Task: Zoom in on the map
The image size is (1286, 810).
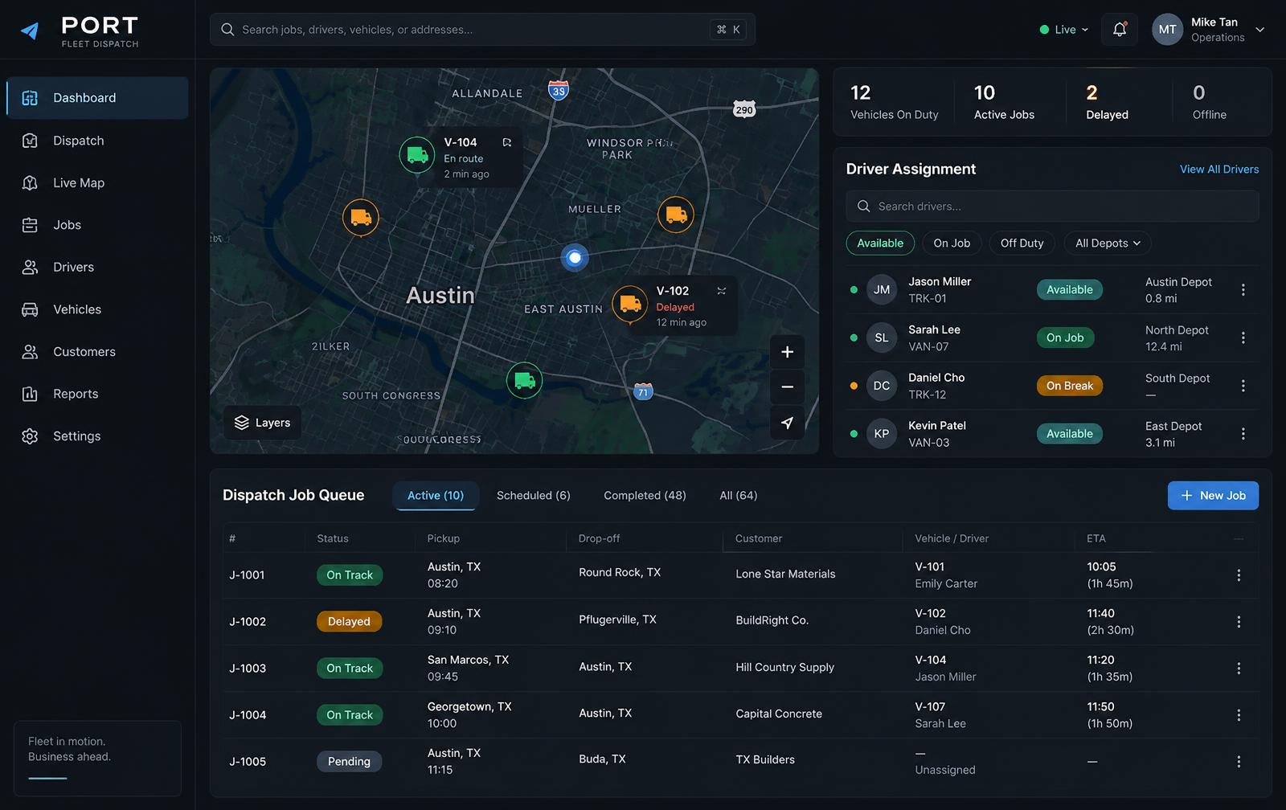Action: [x=787, y=352]
